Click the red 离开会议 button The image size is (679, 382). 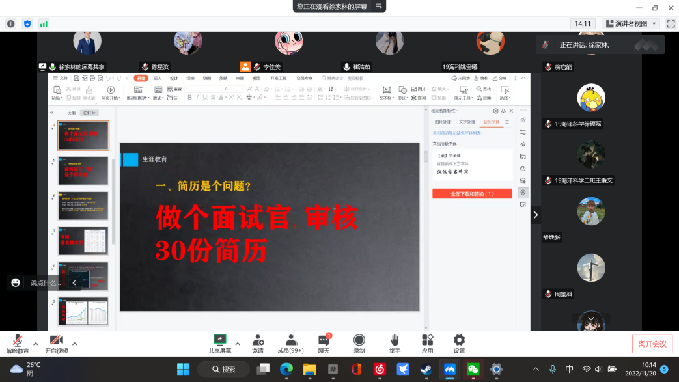point(652,344)
